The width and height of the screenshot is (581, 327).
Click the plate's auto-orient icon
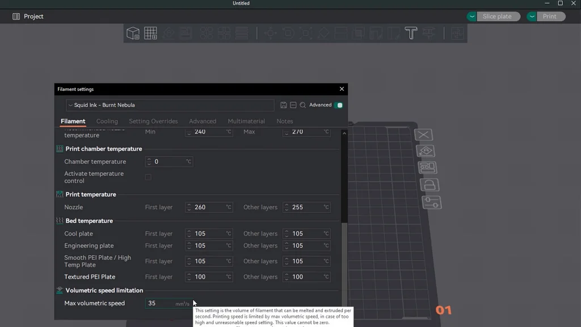[x=426, y=151]
